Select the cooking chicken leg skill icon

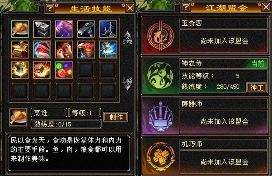20,29
